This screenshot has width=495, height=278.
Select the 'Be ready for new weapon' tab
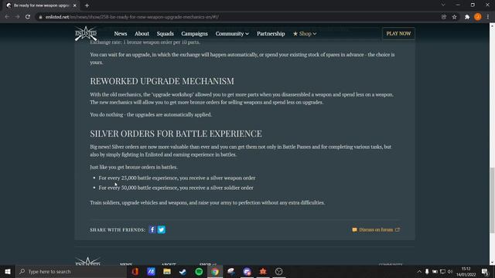tap(41, 5)
